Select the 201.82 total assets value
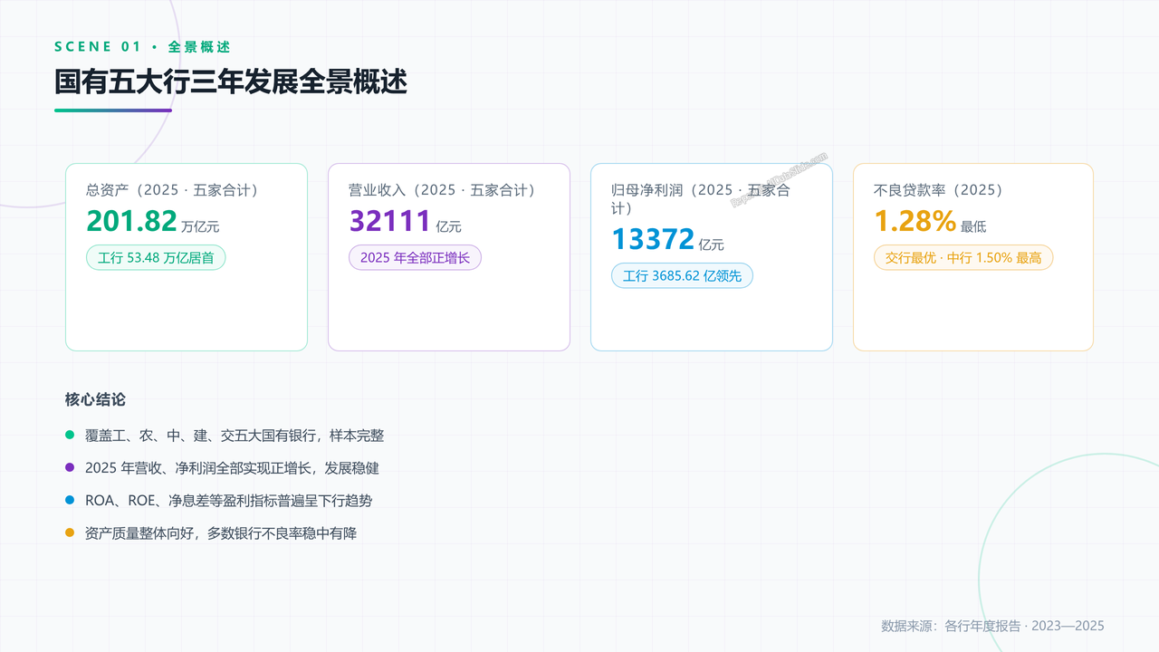This screenshot has width=1159, height=652. point(132,221)
